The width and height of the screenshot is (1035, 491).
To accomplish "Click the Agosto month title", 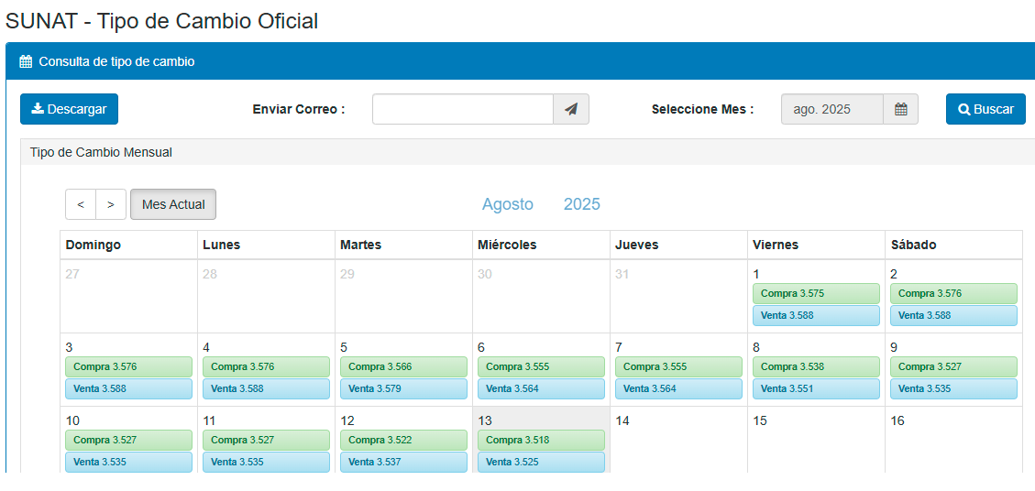I will click(x=508, y=204).
